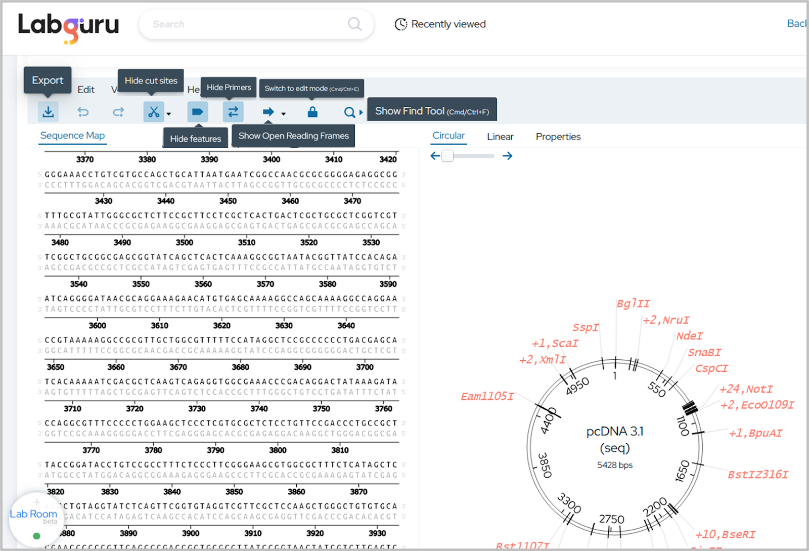
Task: Rotate circular map right with arrow
Action: [508, 156]
